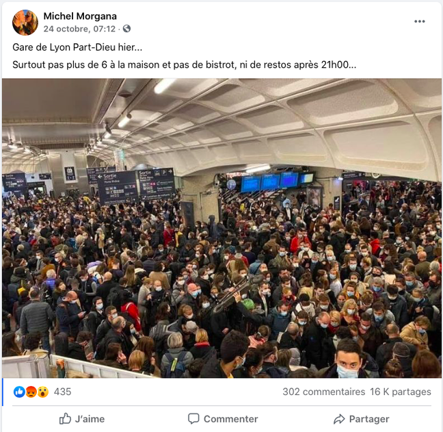443x432 pixels.
Task: Click the speech bubble comment icon
Action: pos(193,419)
